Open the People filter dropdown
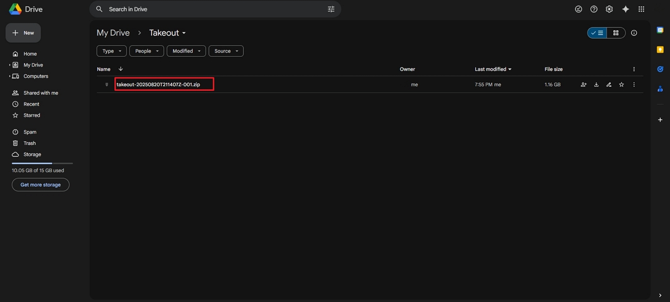Screen dimensions: 670x302 point(146,51)
